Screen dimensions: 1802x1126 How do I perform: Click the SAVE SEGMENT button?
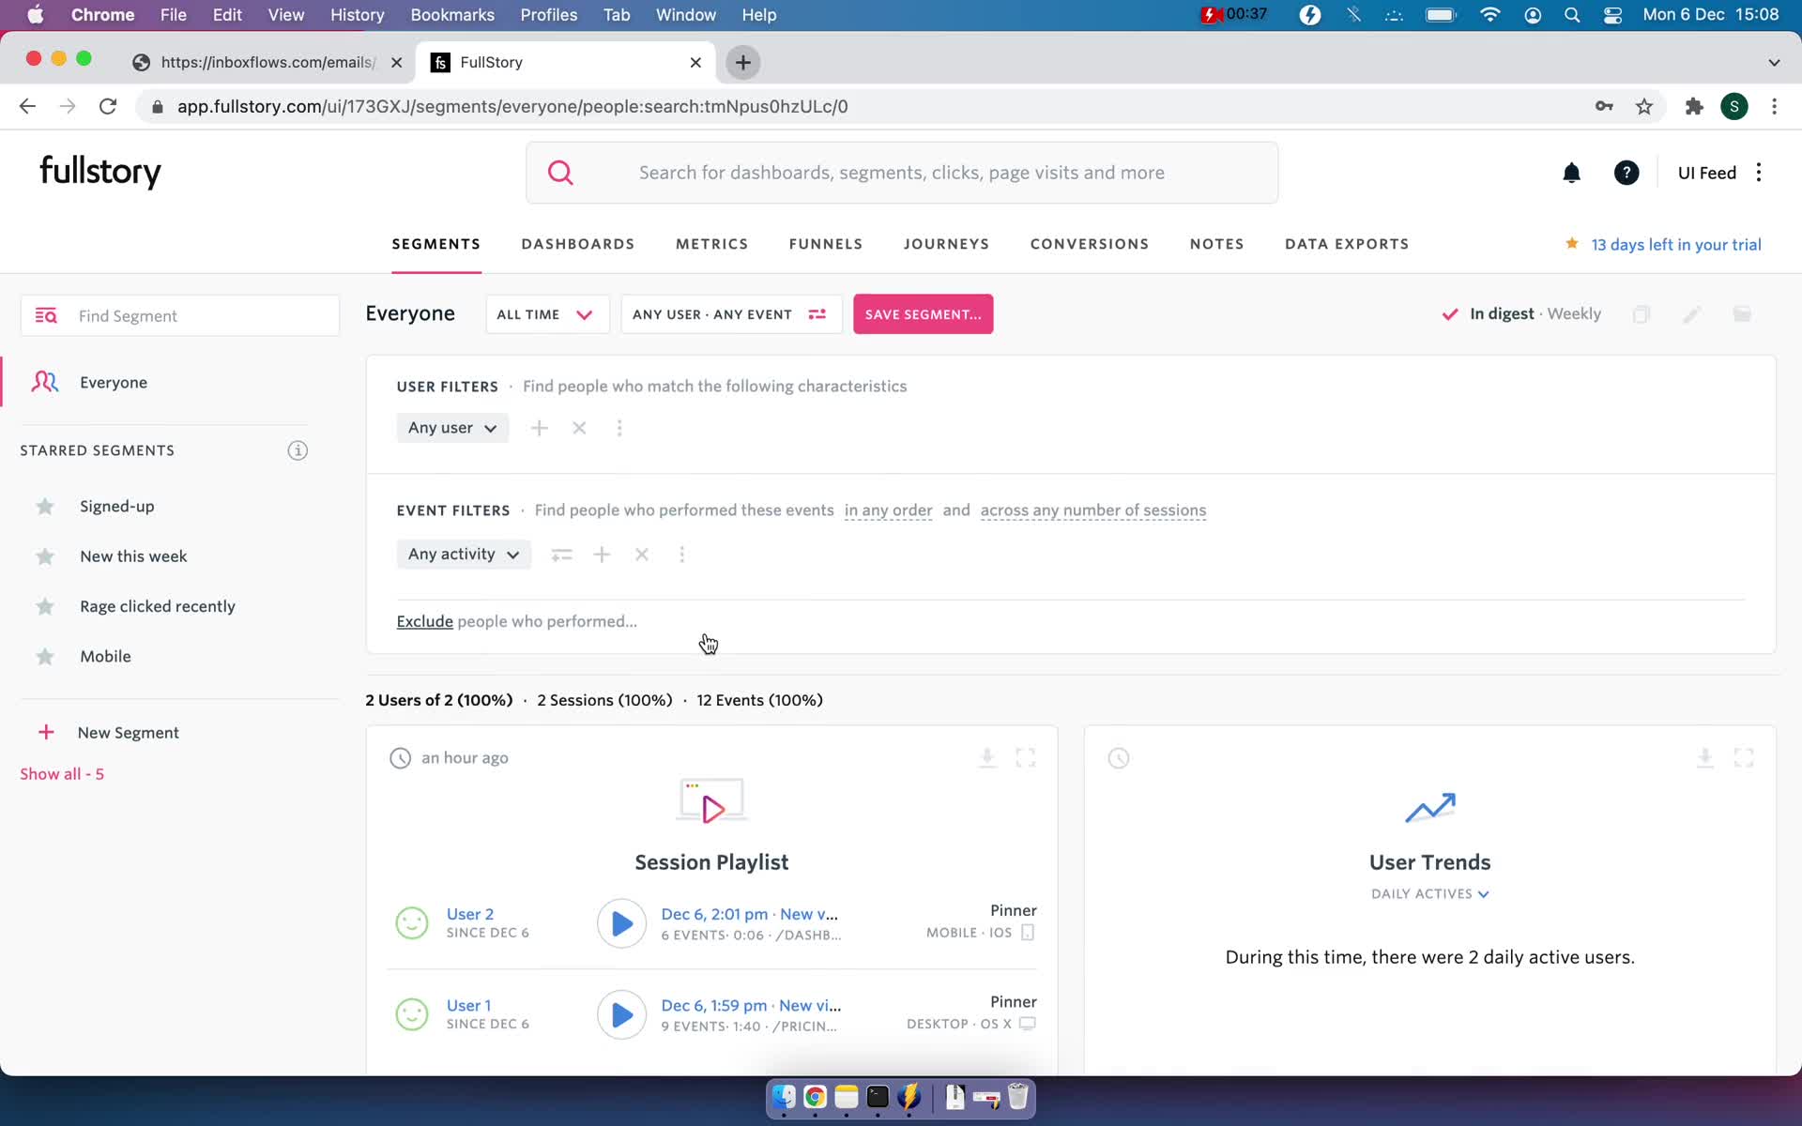(923, 314)
